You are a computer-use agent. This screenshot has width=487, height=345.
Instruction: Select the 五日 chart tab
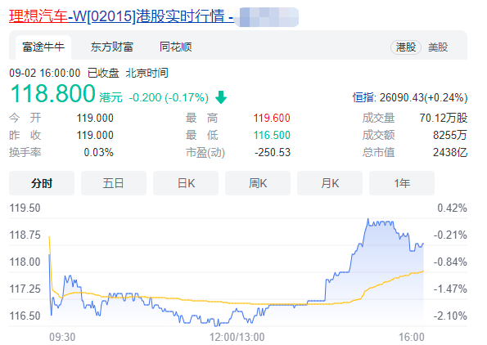click(x=114, y=183)
